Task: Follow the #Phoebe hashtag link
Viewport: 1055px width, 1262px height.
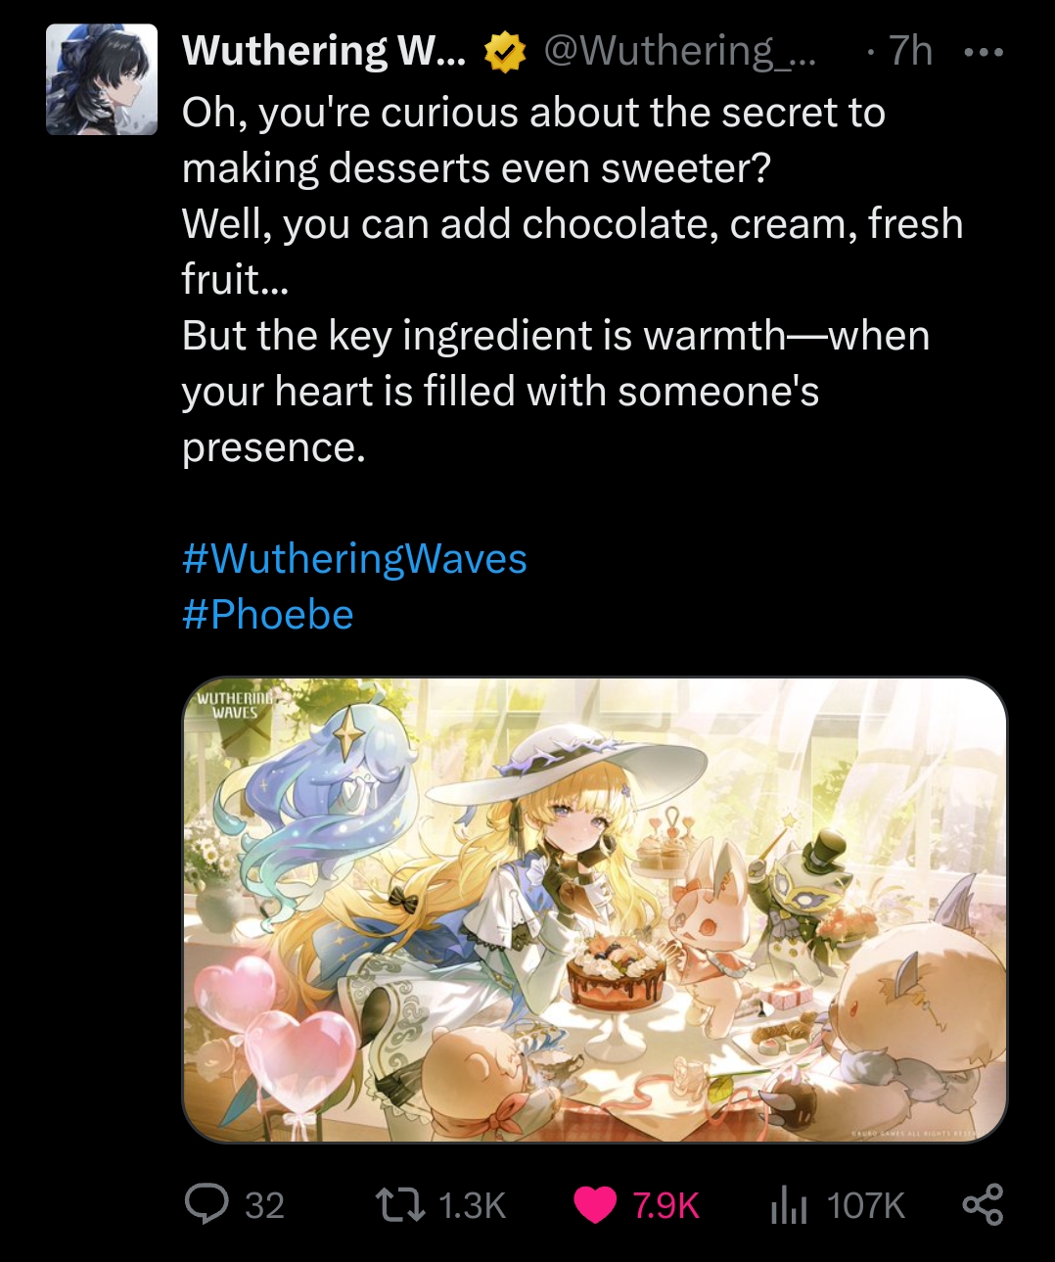Action: point(267,615)
